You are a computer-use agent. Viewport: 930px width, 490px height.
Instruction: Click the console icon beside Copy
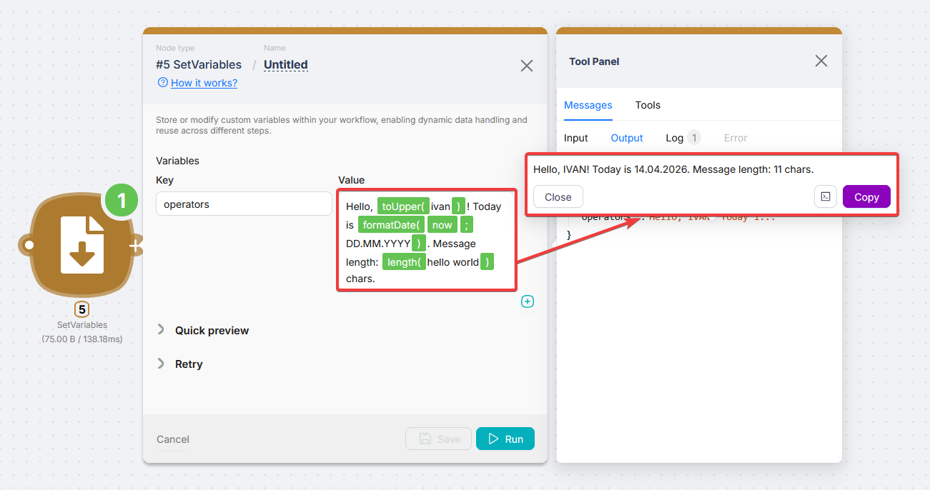pos(826,197)
